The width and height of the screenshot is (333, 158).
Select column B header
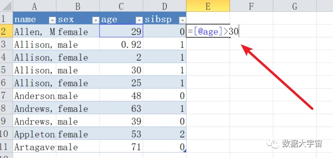click(78, 6)
